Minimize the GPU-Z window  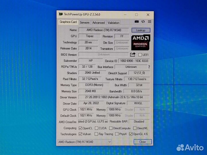pyautogui.click(x=125, y=15)
